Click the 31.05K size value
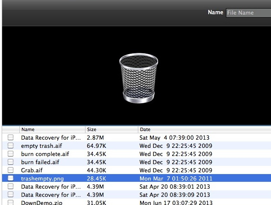Image resolution: width=271 pixels, height=205 pixels. pyautogui.click(x=97, y=202)
